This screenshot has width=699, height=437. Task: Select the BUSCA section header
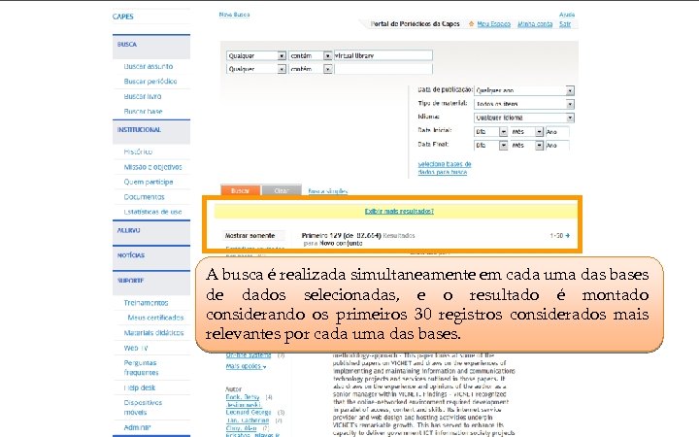151,45
